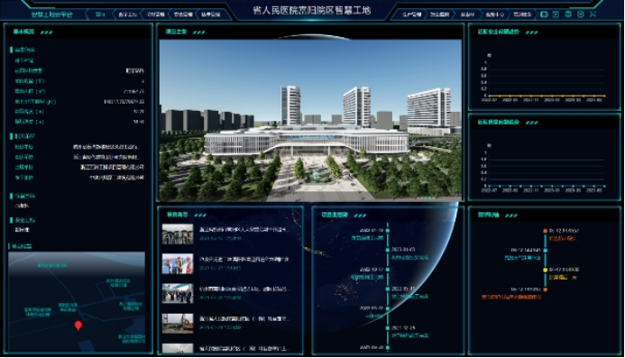Toggle fullscreen with the rightmost header icon
The image size is (625, 358).
point(593,14)
